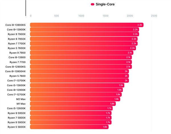The height and width of the screenshot is (134, 171).
Task: Click the Core i9-13900 label
Action: [17, 57]
